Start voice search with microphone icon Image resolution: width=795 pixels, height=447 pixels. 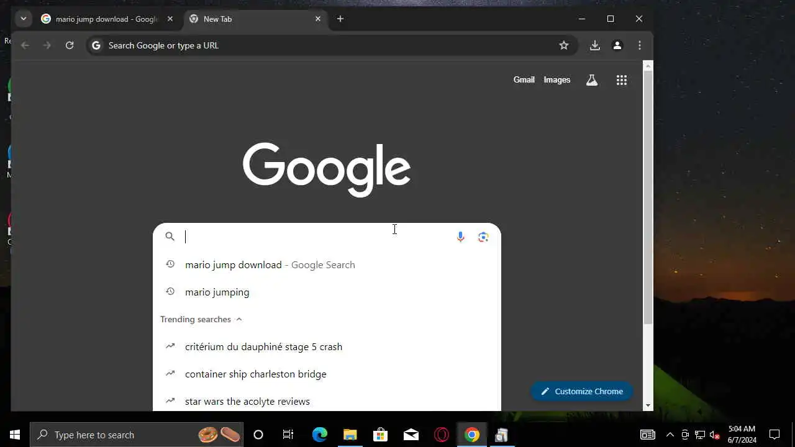[x=460, y=237]
